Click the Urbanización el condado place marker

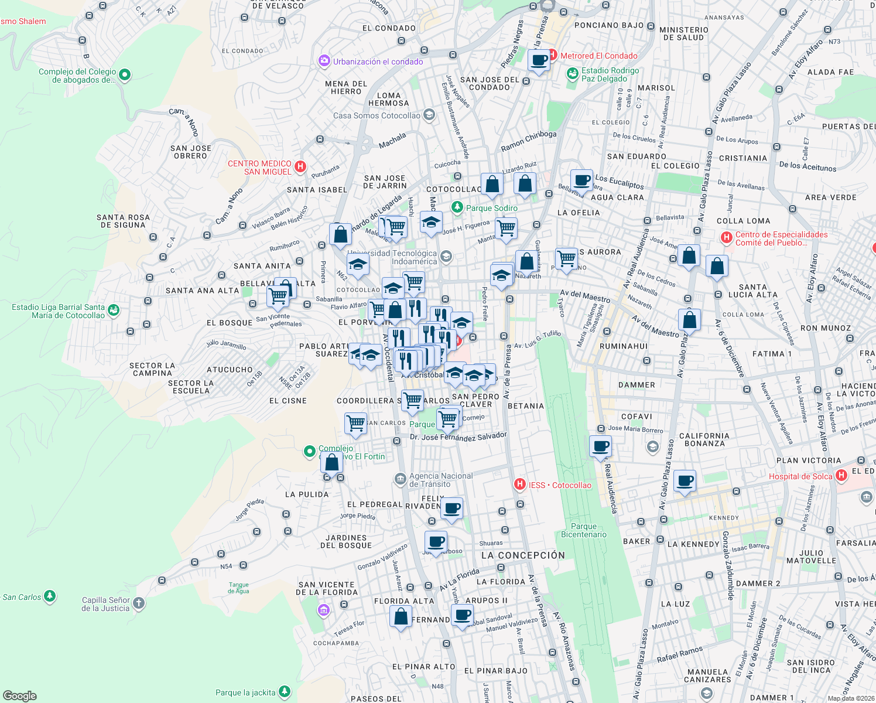324,60
